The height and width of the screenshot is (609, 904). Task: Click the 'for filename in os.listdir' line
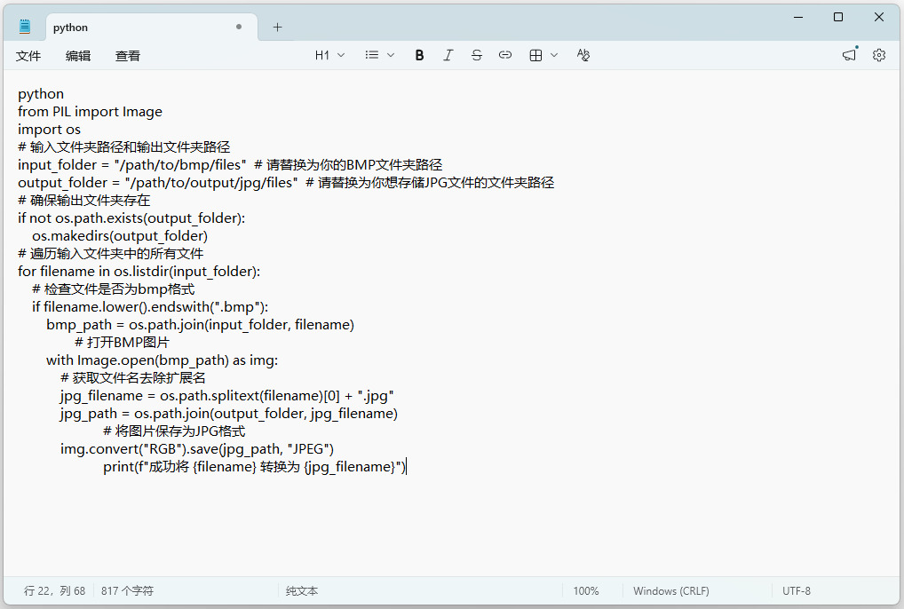139,272
